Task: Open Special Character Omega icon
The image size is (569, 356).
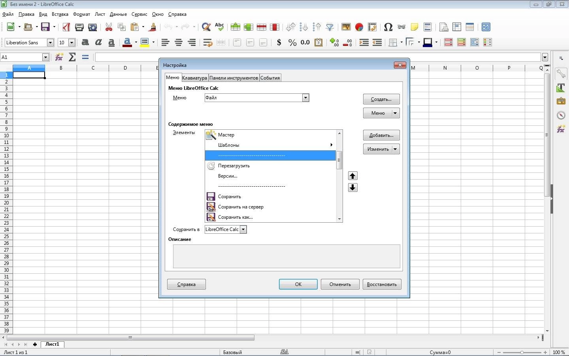Action: tap(388, 27)
